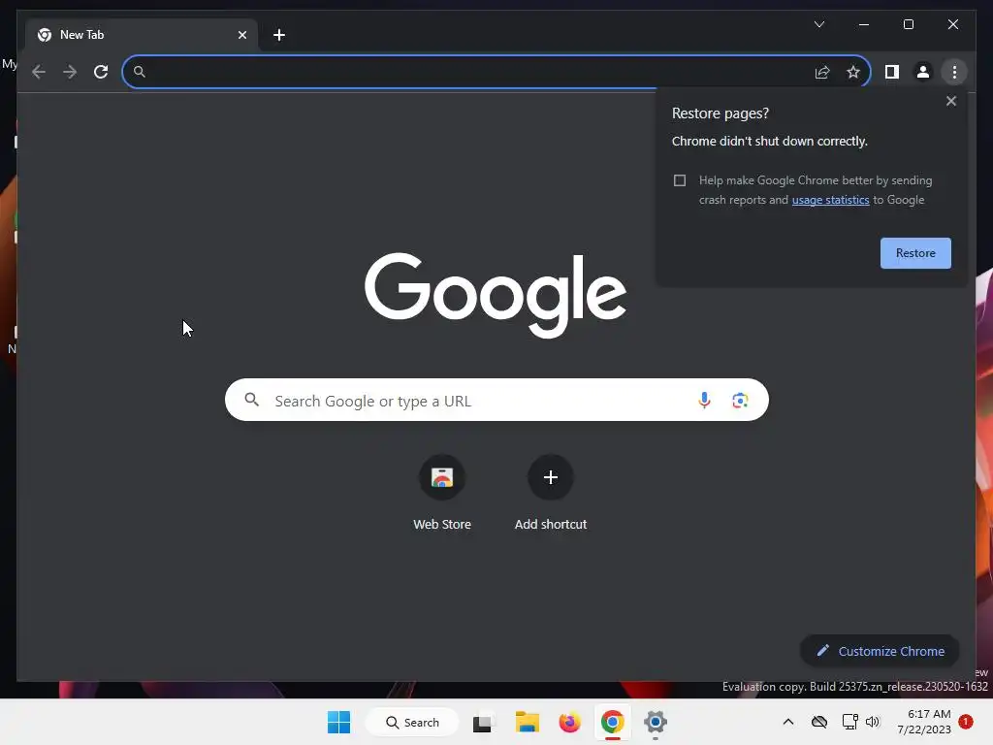Go forward using the browser's forward arrow

tap(70, 72)
